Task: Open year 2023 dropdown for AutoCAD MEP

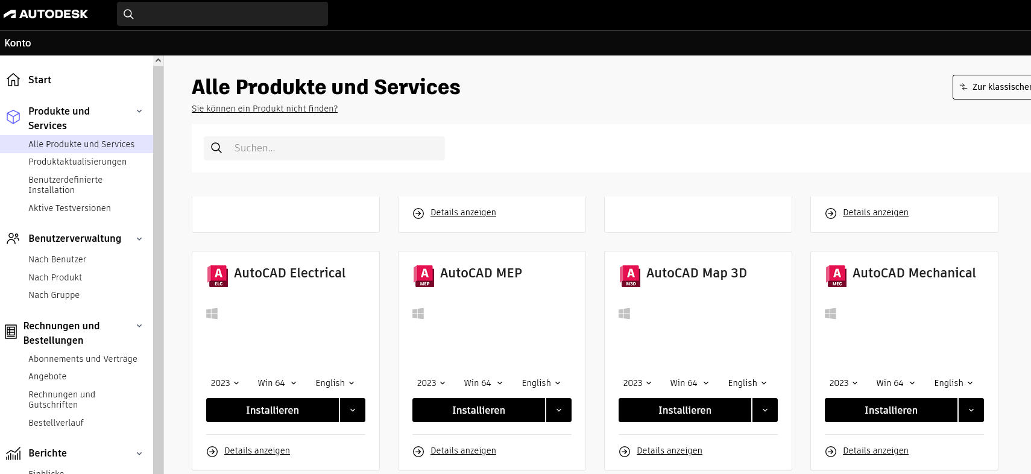Action: (x=431, y=383)
